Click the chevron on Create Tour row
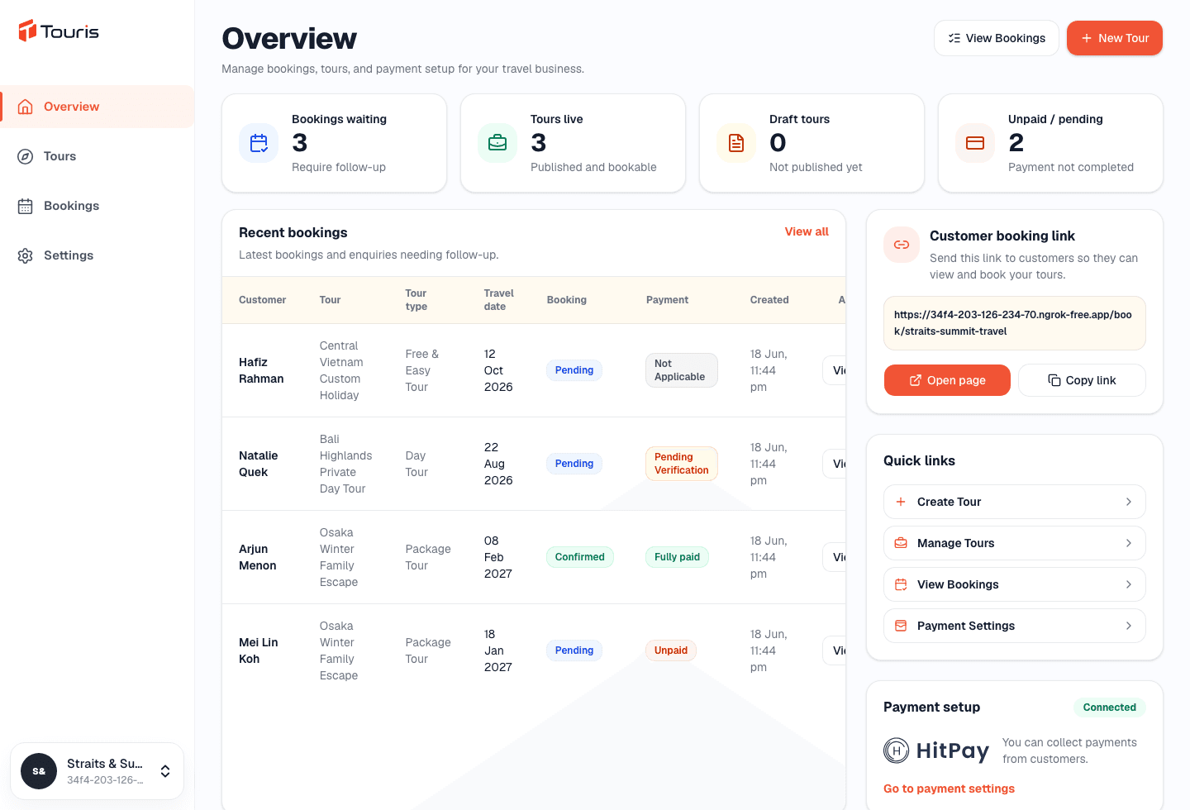 (x=1129, y=502)
